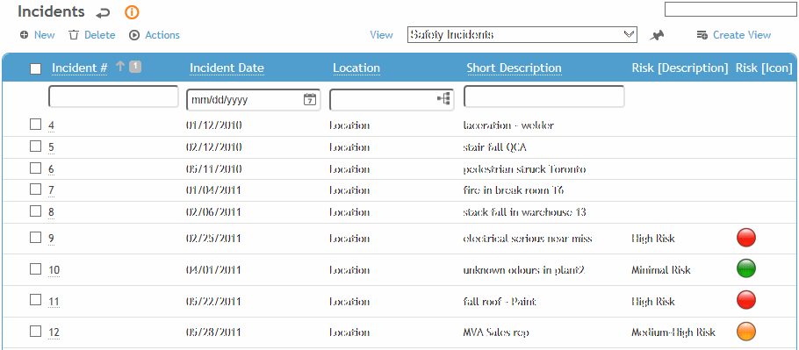Screen dimensions: 799x350
Task: Click the Create View link
Action: 742,35
